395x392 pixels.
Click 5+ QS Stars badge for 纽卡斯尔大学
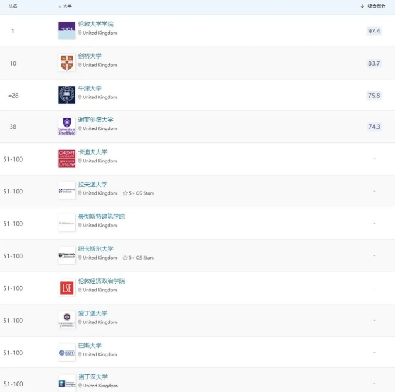coord(138,258)
